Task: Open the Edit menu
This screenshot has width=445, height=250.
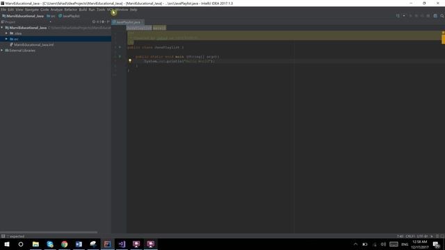Action: pos(11,10)
